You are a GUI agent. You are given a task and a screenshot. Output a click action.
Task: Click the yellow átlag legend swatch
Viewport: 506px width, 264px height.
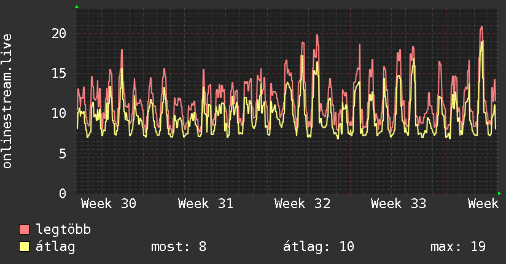(x=24, y=246)
